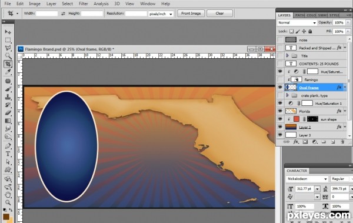Open the Analysis menu
This screenshot has width=353, height=223.
tap(101, 4)
